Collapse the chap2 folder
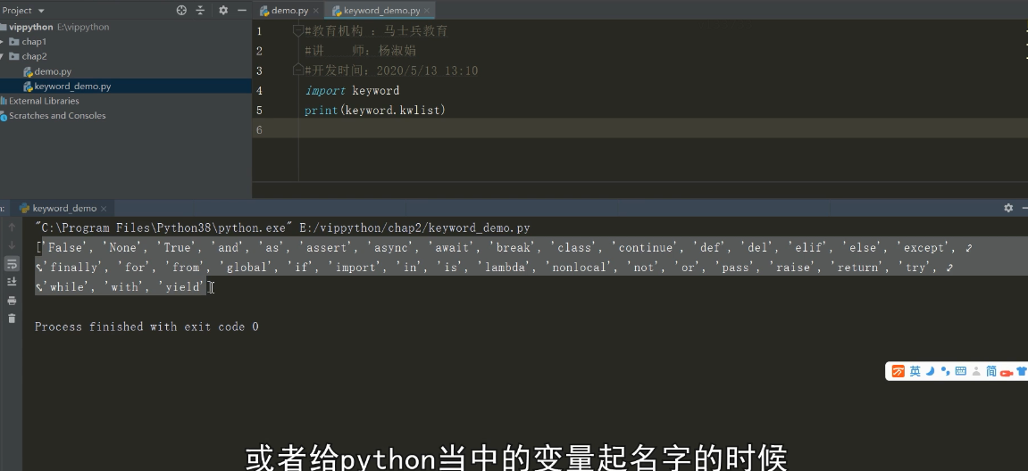The height and width of the screenshot is (471, 1028). point(3,56)
